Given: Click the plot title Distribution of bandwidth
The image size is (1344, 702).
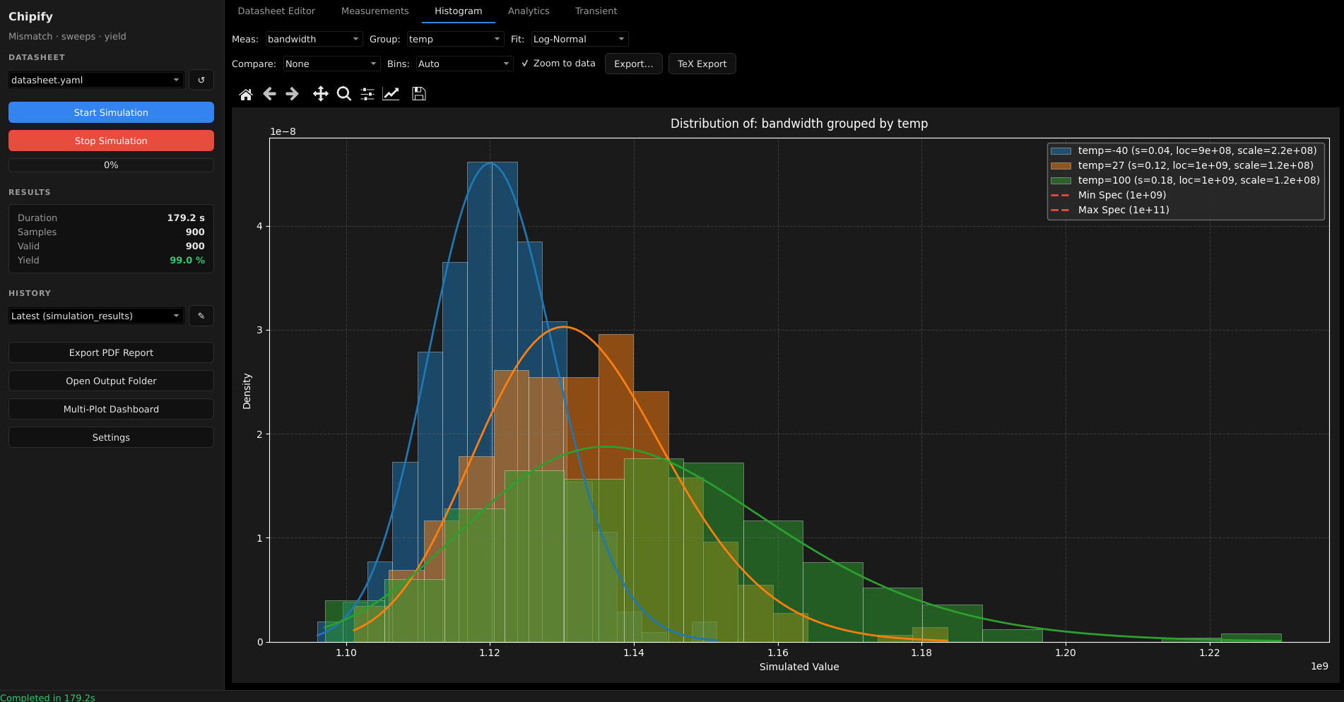Looking at the screenshot, I should [x=799, y=124].
